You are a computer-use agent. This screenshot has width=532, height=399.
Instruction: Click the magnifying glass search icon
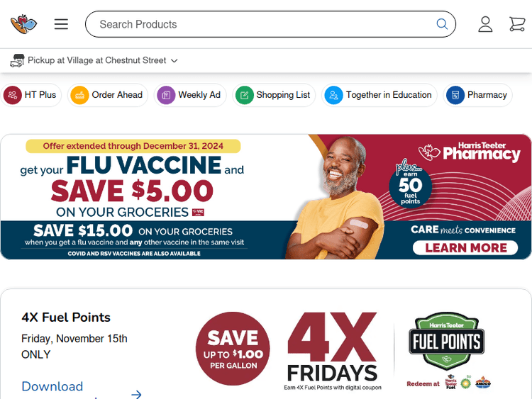click(x=442, y=24)
